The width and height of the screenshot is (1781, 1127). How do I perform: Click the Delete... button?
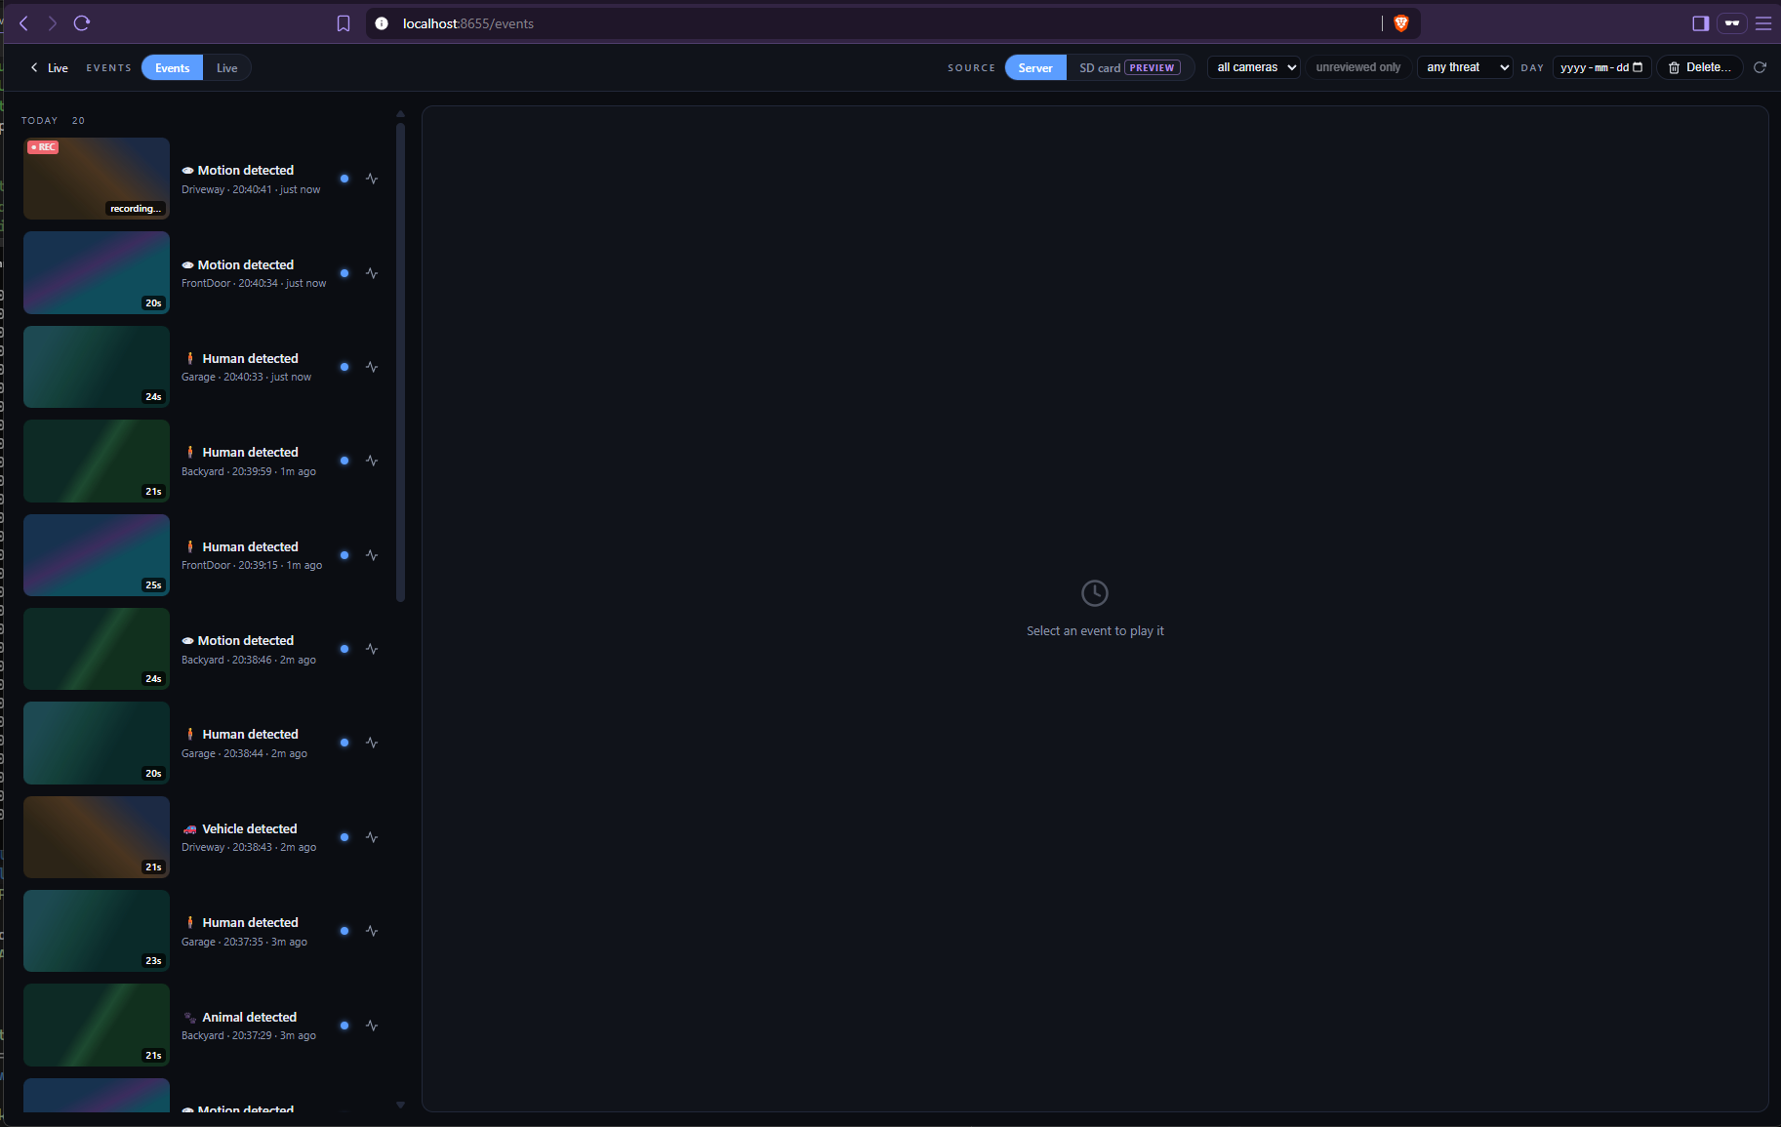tap(1699, 67)
